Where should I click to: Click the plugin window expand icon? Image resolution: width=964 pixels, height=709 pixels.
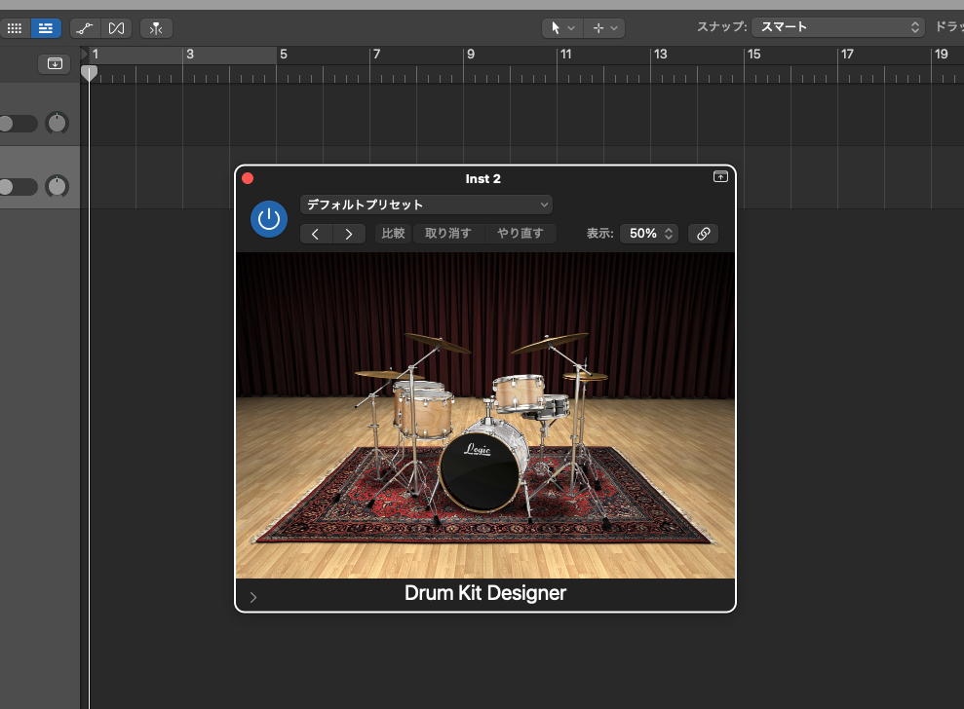point(720,177)
